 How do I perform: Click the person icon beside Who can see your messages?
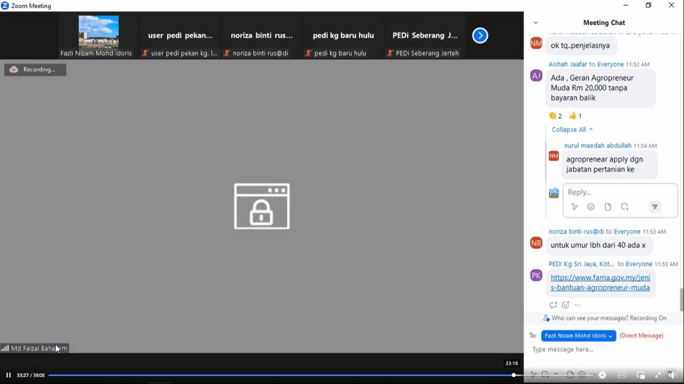(546, 318)
